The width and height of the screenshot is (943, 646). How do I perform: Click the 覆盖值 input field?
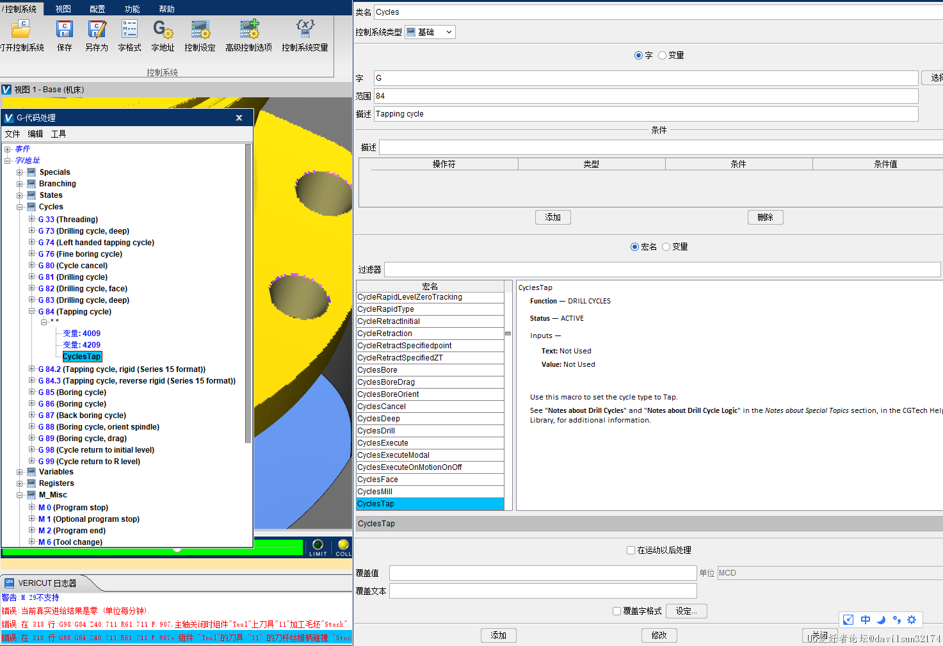click(x=543, y=573)
